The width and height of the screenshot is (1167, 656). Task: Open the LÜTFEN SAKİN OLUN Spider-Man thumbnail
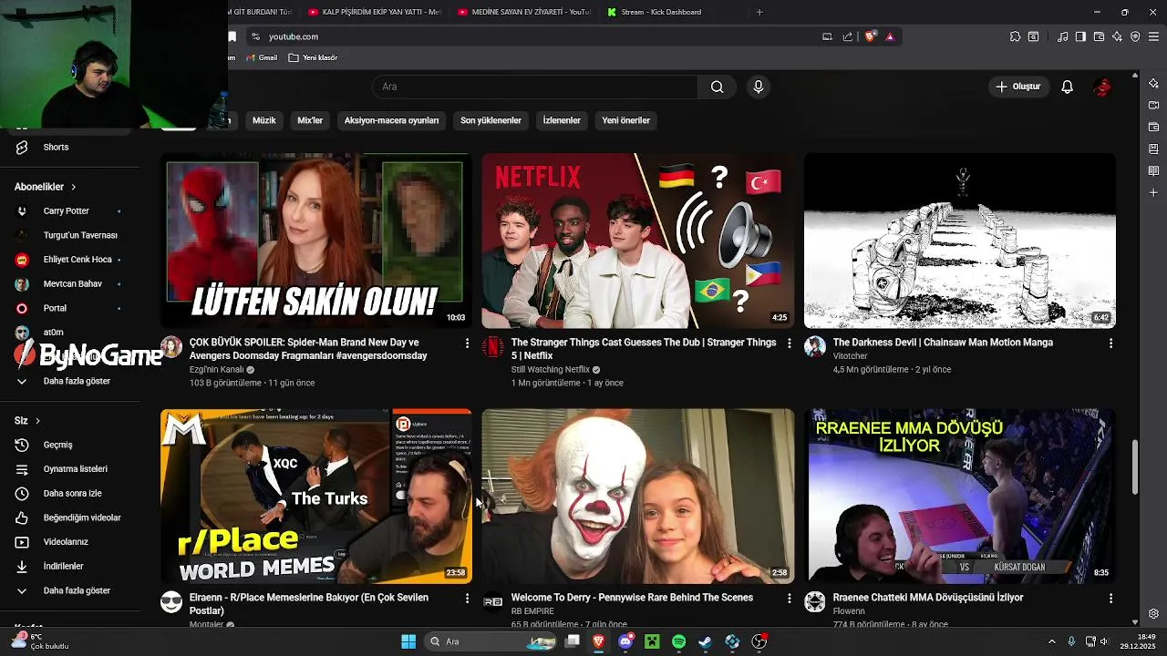coord(315,241)
